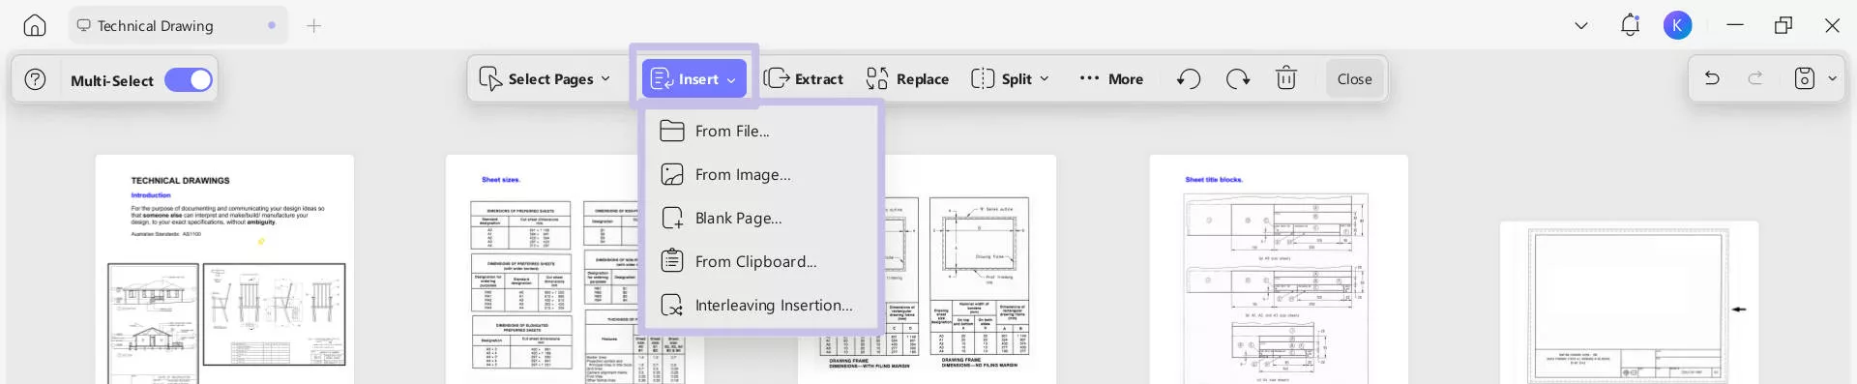Open the save options dropdown arrow

1832,79
